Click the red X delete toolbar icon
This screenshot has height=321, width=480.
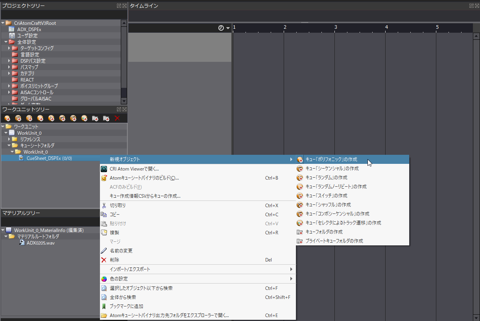tap(117, 118)
